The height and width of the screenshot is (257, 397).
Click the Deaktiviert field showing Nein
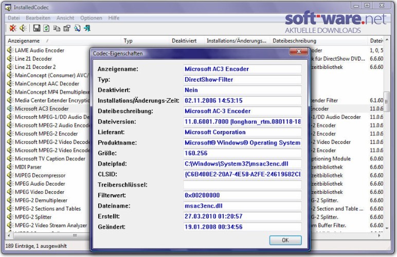click(x=242, y=90)
